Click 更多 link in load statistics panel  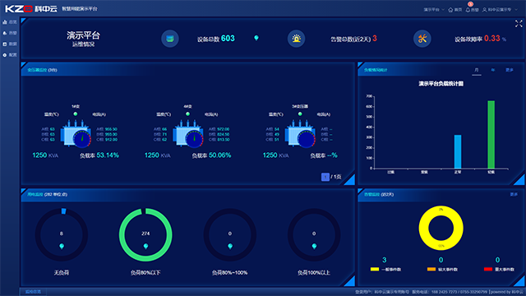[x=510, y=70]
